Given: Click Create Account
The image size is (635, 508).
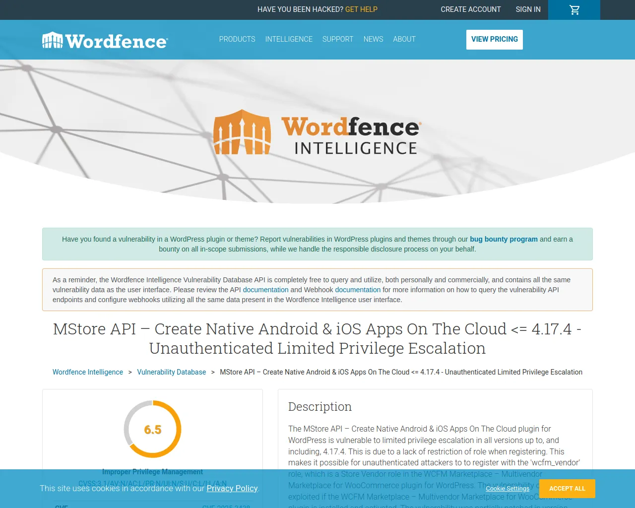Looking at the screenshot, I should click(x=471, y=9).
